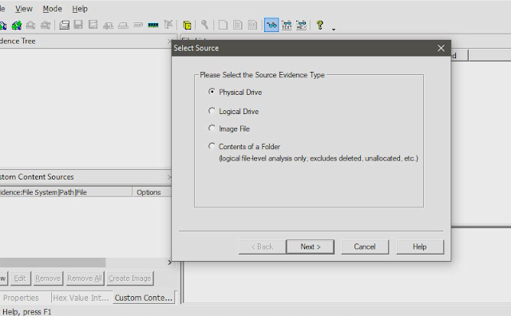Click the Export Logical Image toolbar icon

click(x=93, y=25)
